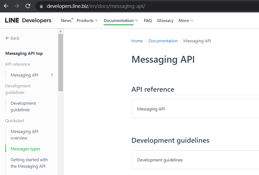Viewport: 259px width, 175px height.
Task: Click the browser forward arrow
Action: click(17, 6)
